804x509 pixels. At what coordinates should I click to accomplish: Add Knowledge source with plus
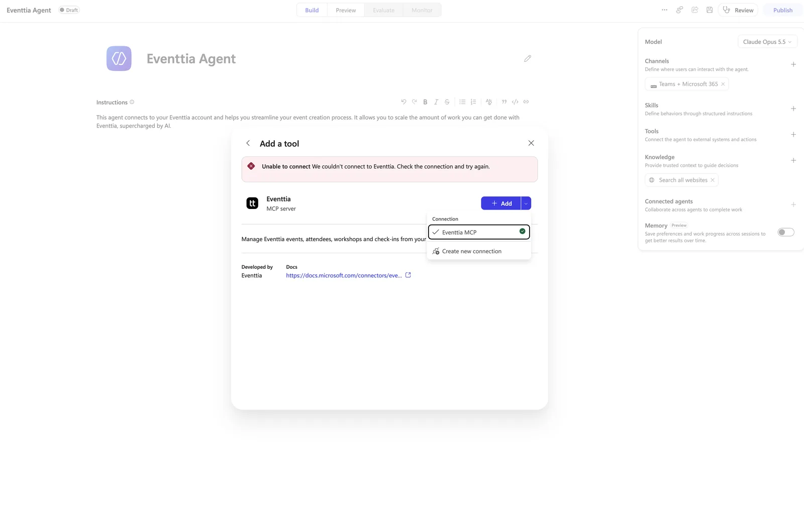pos(793,161)
